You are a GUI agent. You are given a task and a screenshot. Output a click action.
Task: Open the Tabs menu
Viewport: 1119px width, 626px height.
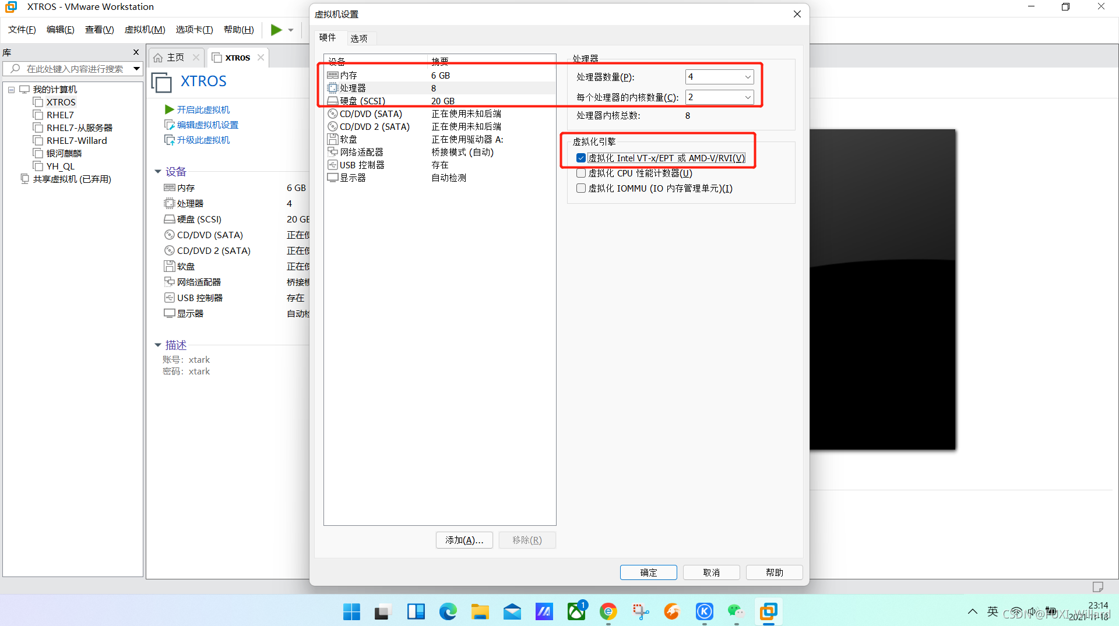pyautogui.click(x=194, y=30)
